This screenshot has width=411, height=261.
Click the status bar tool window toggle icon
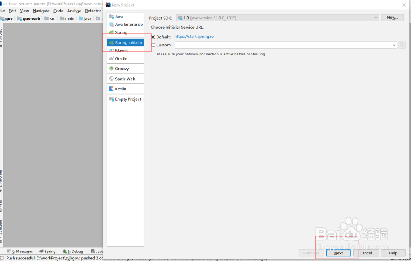pyautogui.click(x=2, y=258)
